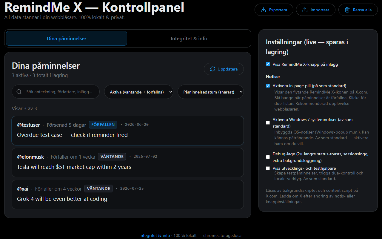Click the text Förfaller om 1 vecka

73,157
